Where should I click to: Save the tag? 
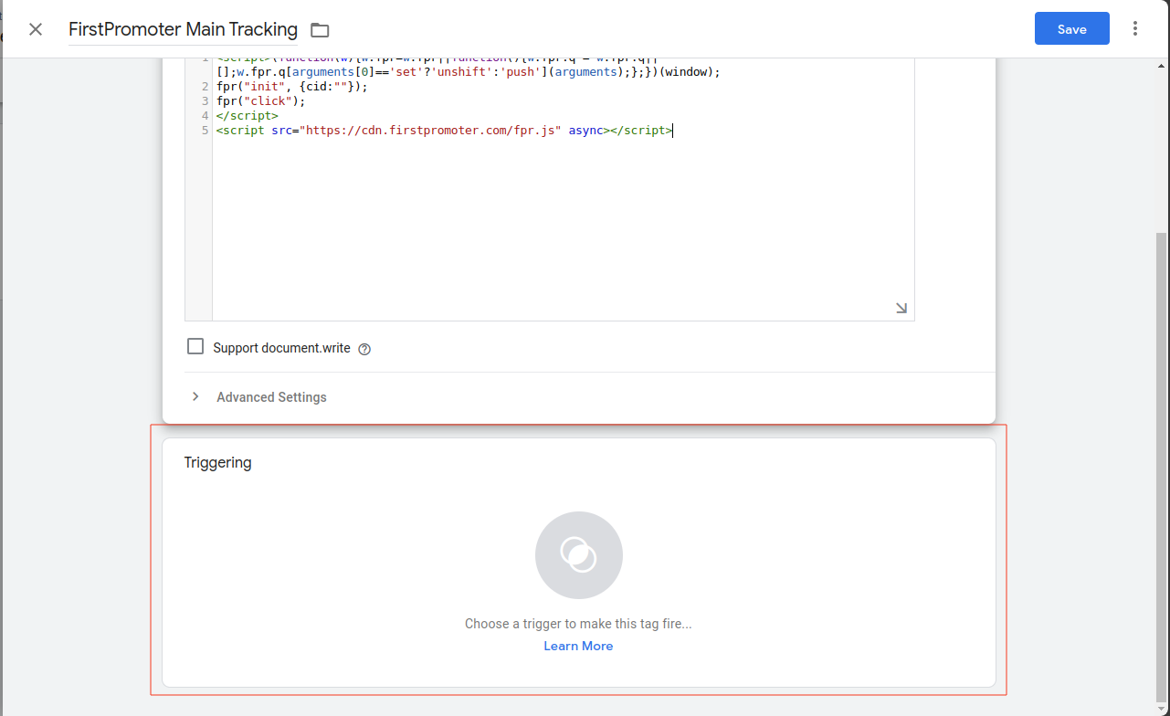click(1071, 29)
